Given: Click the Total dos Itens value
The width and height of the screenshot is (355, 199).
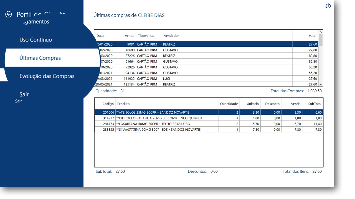Looking at the screenshot, I should click(x=317, y=172).
